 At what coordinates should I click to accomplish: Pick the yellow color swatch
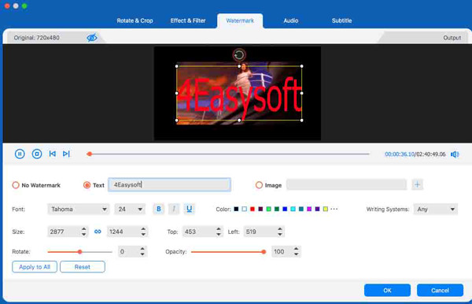tap(326, 209)
